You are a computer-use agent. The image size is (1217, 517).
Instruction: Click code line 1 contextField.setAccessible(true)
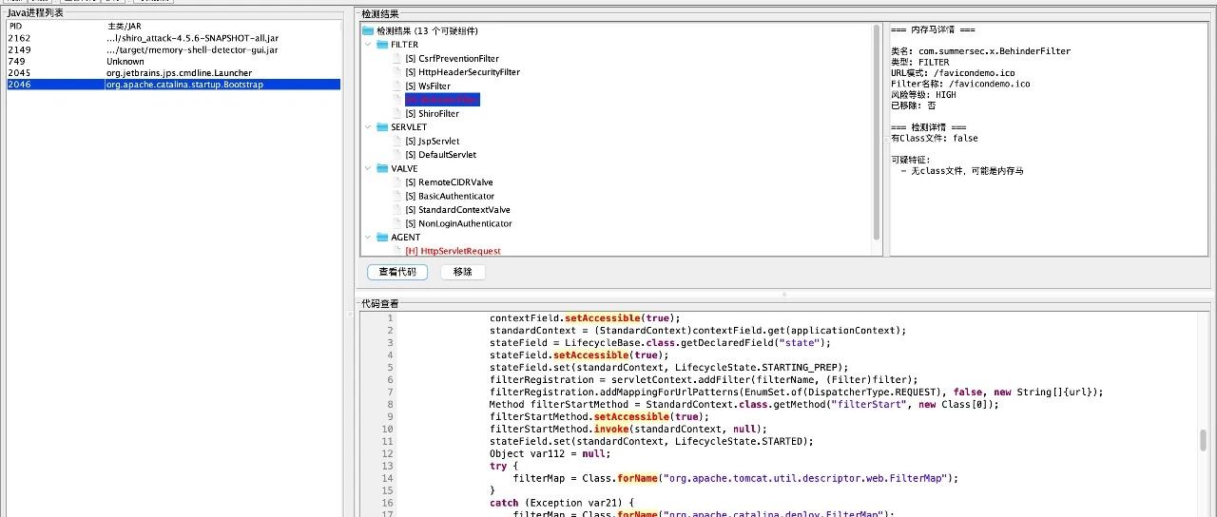[x=586, y=318]
